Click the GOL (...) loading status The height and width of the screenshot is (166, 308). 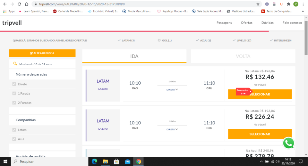coord(165,40)
